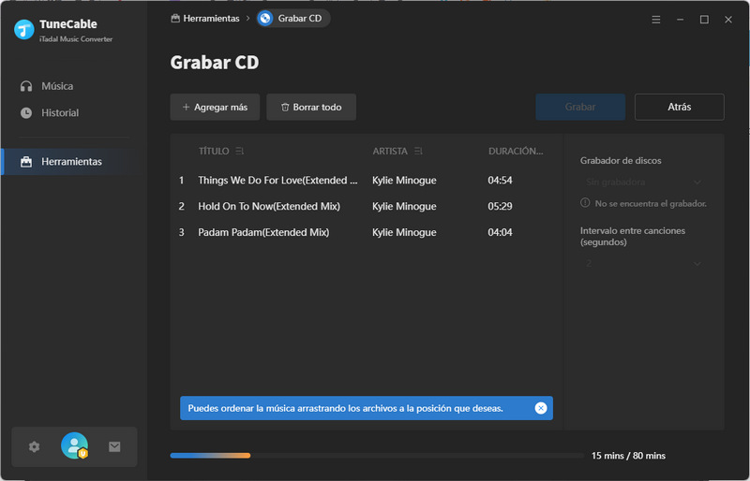
Task: Minimize the TuneCable window
Action: pos(680,20)
